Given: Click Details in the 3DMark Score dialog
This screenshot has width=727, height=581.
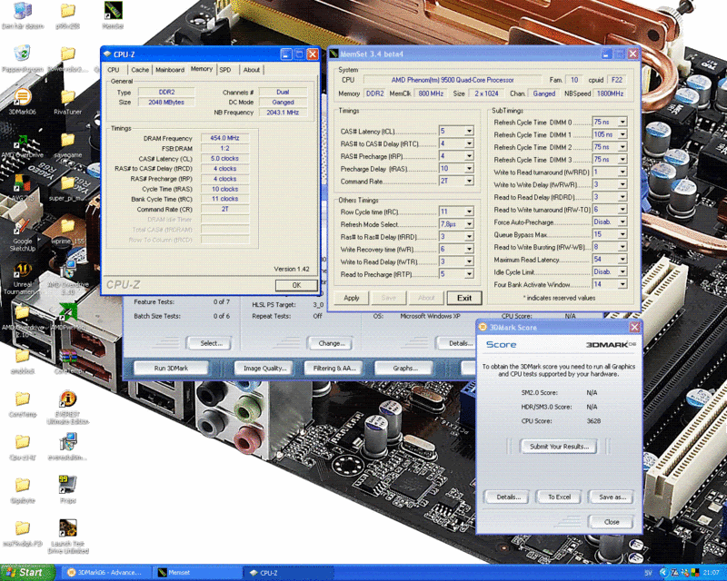Looking at the screenshot, I should pyautogui.click(x=508, y=497).
